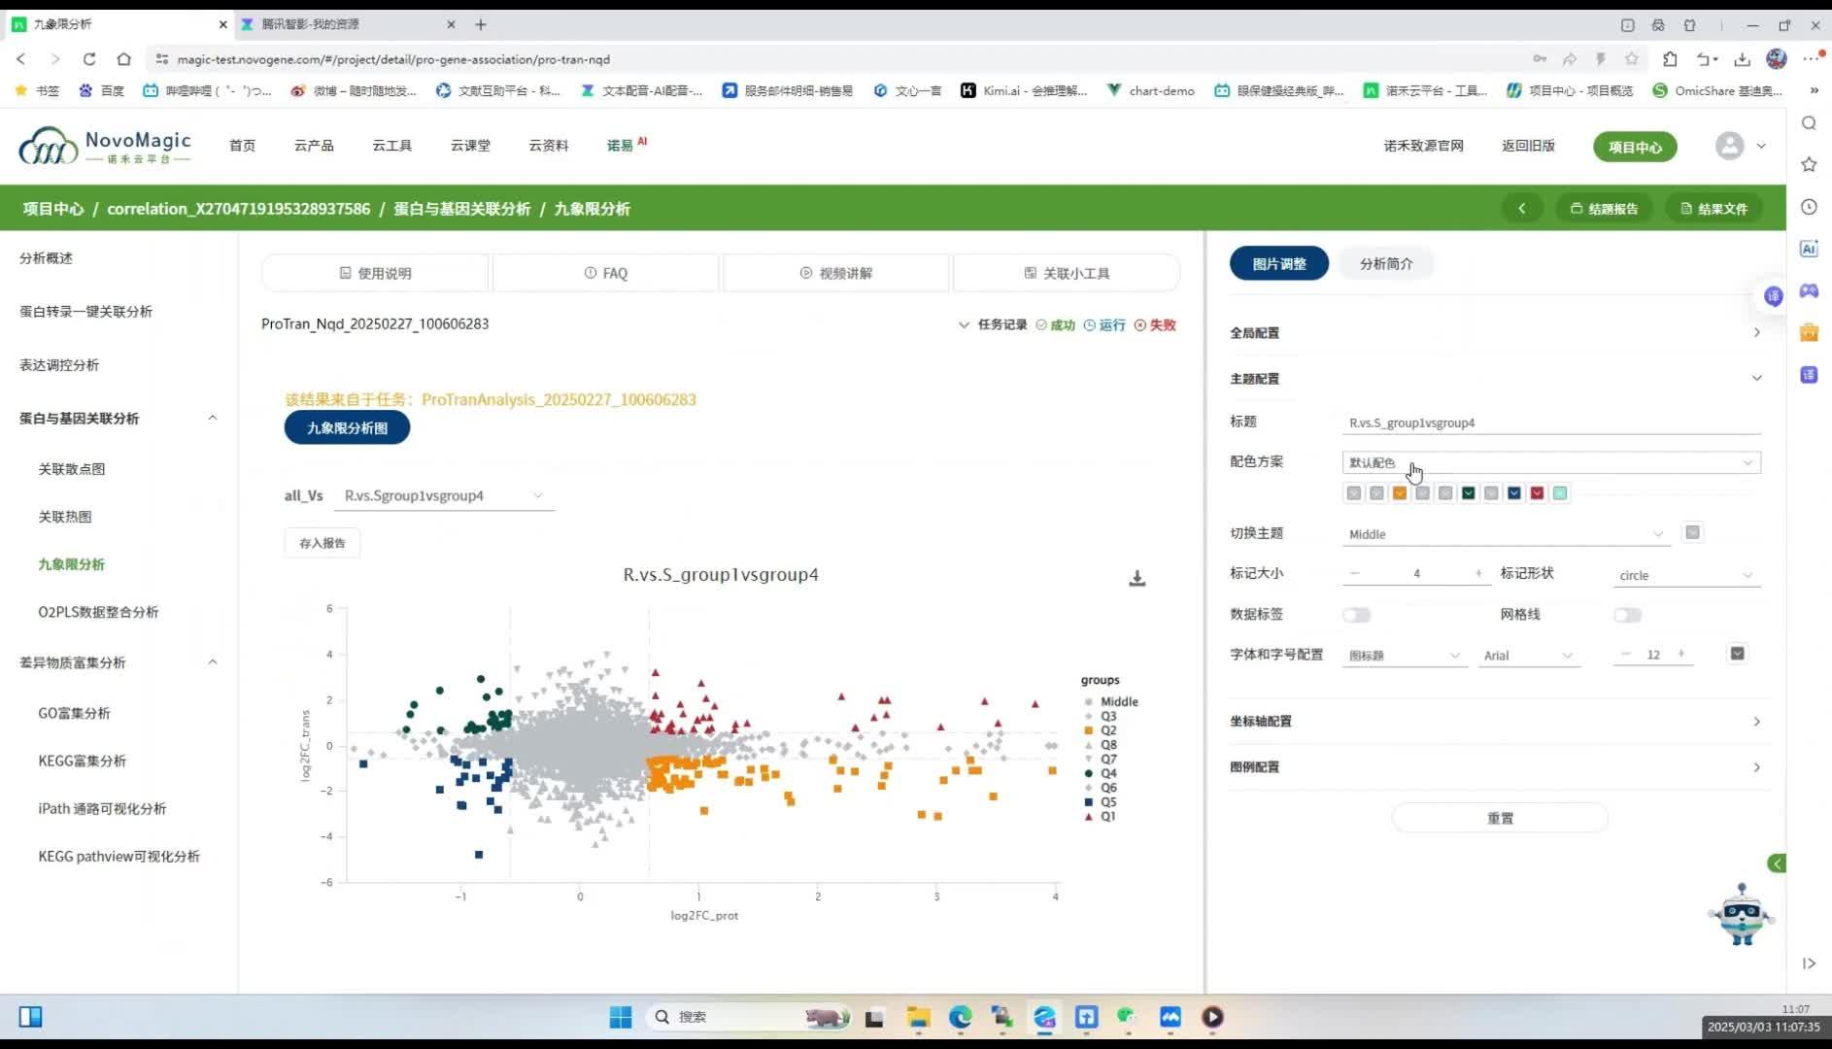
Task: Open browsing history from the right edge panel
Action: click(1808, 207)
